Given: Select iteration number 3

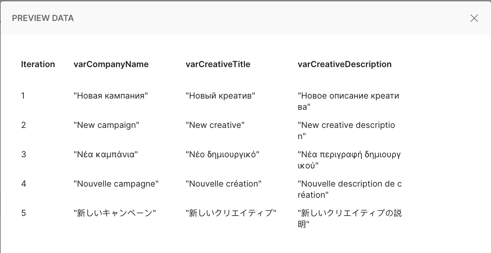Looking at the screenshot, I should click(x=23, y=154).
